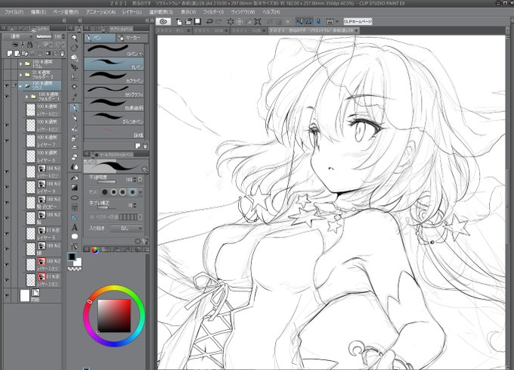
Task: Click the Scale/Rotate transform icon
Action: tap(258, 22)
